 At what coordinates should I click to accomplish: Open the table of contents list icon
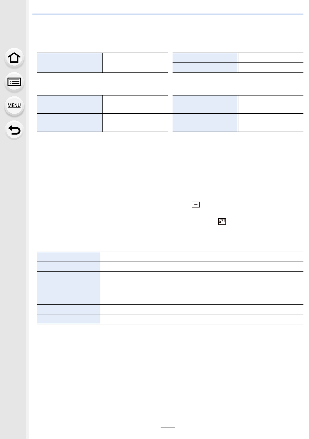pyautogui.click(x=14, y=82)
